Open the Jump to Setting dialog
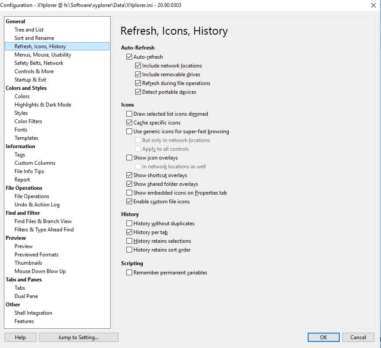Viewport: 381px width, 348px height. point(79,337)
